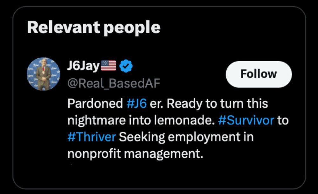Click the American flag emoji beside J6Jay
The width and height of the screenshot is (318, 194).
coord(108,66)
